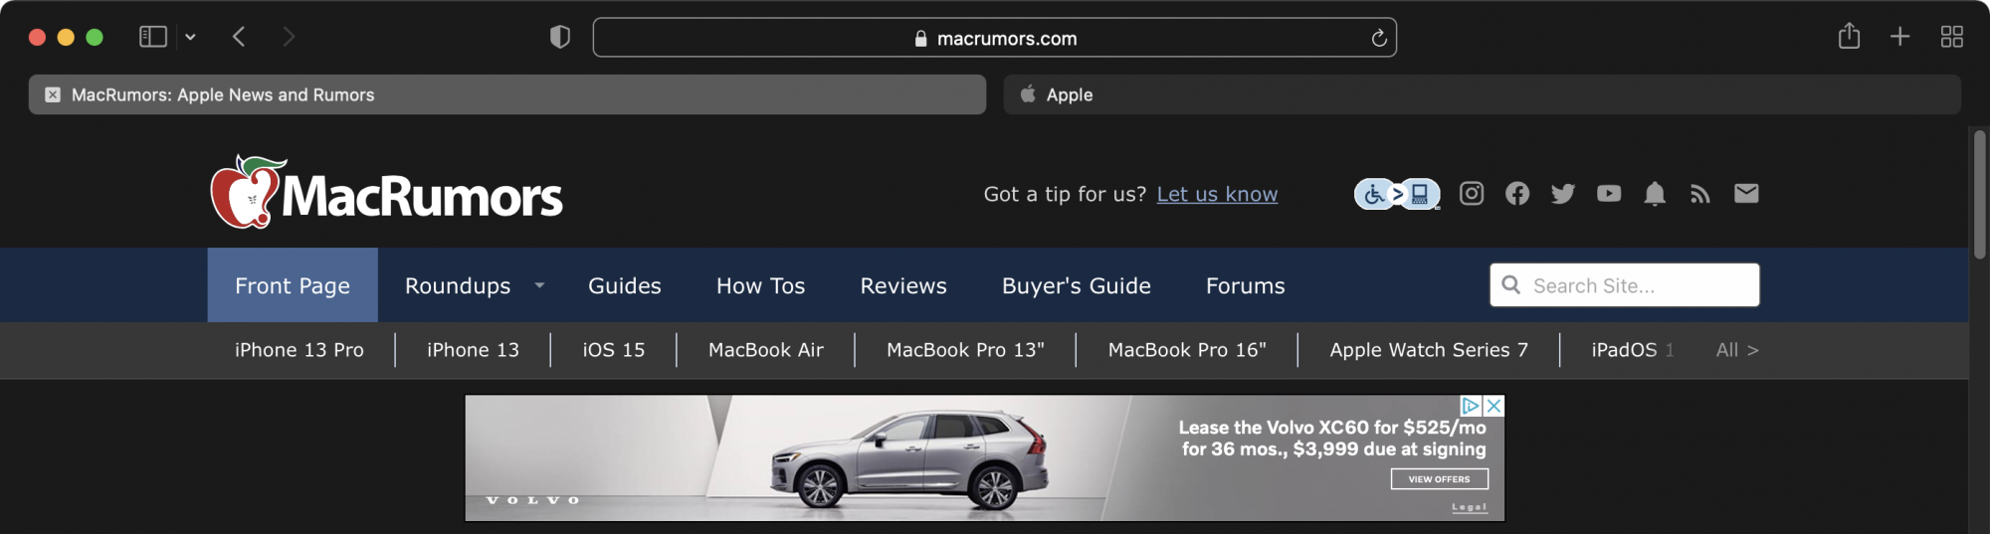Open the privacy report shield icon
This screenshot has height=534, width=1990.
point(560,37)
